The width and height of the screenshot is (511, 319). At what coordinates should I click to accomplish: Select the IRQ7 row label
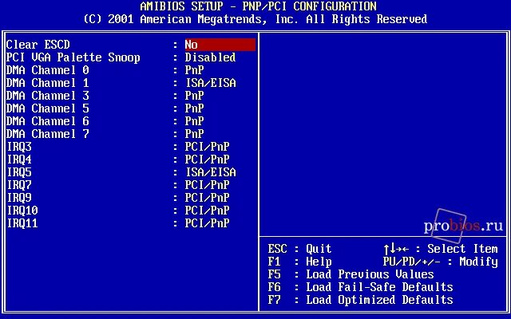19,185
